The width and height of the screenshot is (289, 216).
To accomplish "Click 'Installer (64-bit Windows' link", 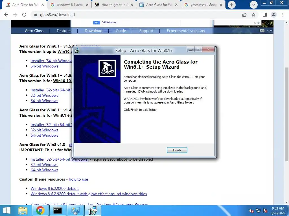I will click(x=51, y=61).
